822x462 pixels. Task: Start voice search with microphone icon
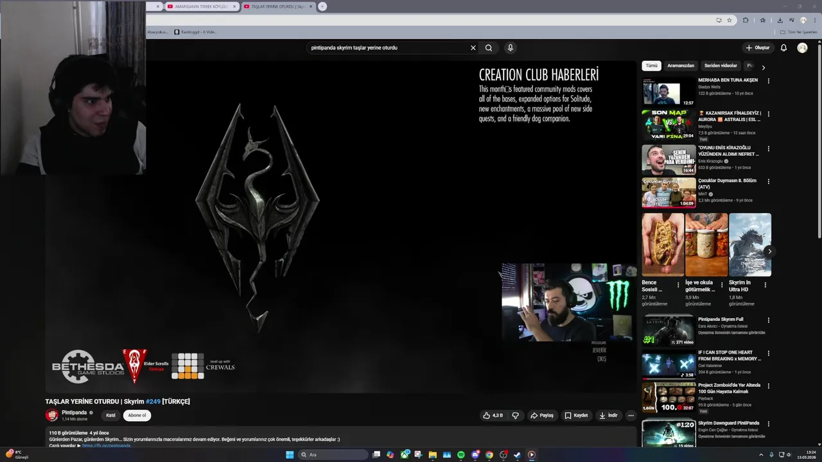511,47
